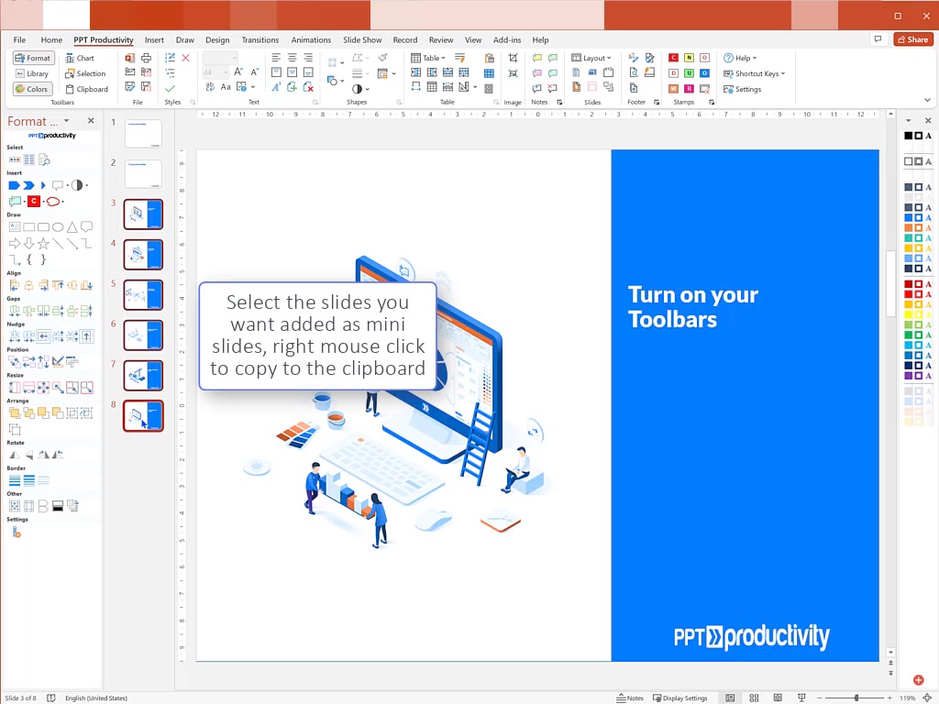Open the Layout dropdown in Slides group

point(591,58)
